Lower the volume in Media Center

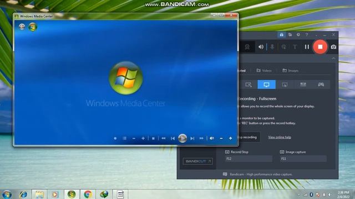221,138
